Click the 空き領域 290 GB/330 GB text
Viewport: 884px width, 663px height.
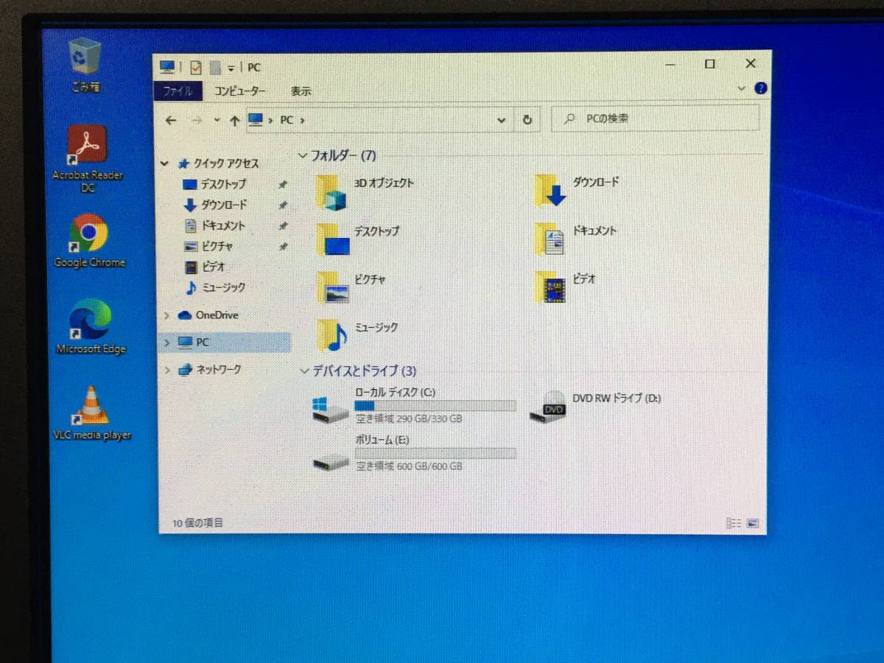tap(410, 419)
